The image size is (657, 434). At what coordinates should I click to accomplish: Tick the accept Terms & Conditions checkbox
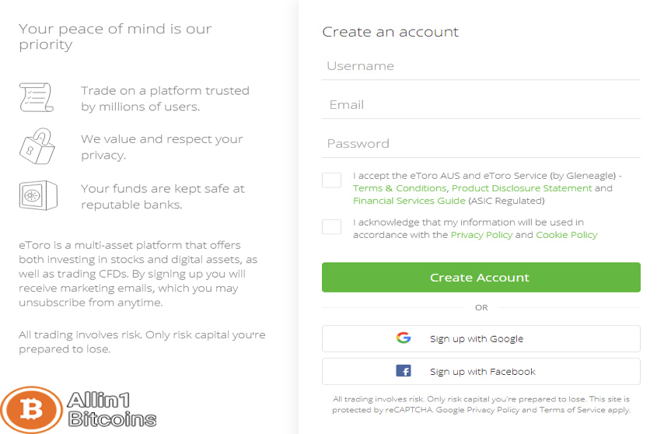pyautogui.click(x=331, y=180)
